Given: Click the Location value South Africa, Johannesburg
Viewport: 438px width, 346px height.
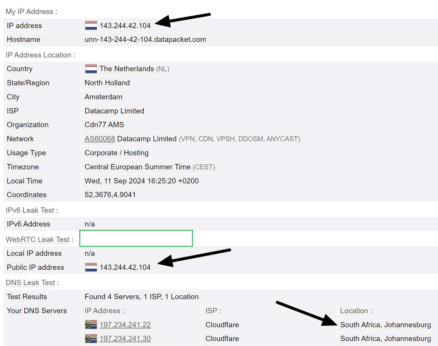Looking at the screenshot, I should pyautogui.click(x=385, y=325).
